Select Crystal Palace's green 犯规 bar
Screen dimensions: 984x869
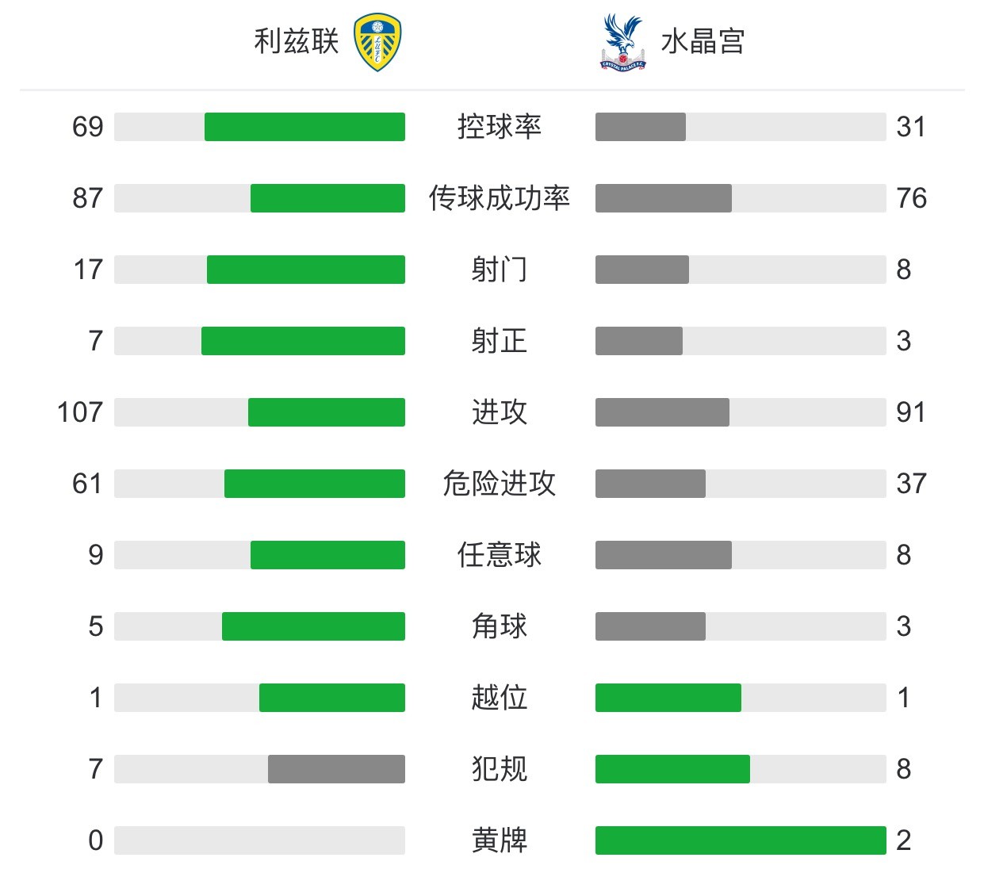672,769
